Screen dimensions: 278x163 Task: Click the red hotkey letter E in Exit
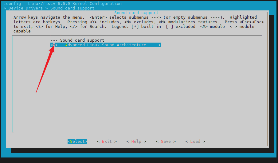103,142
